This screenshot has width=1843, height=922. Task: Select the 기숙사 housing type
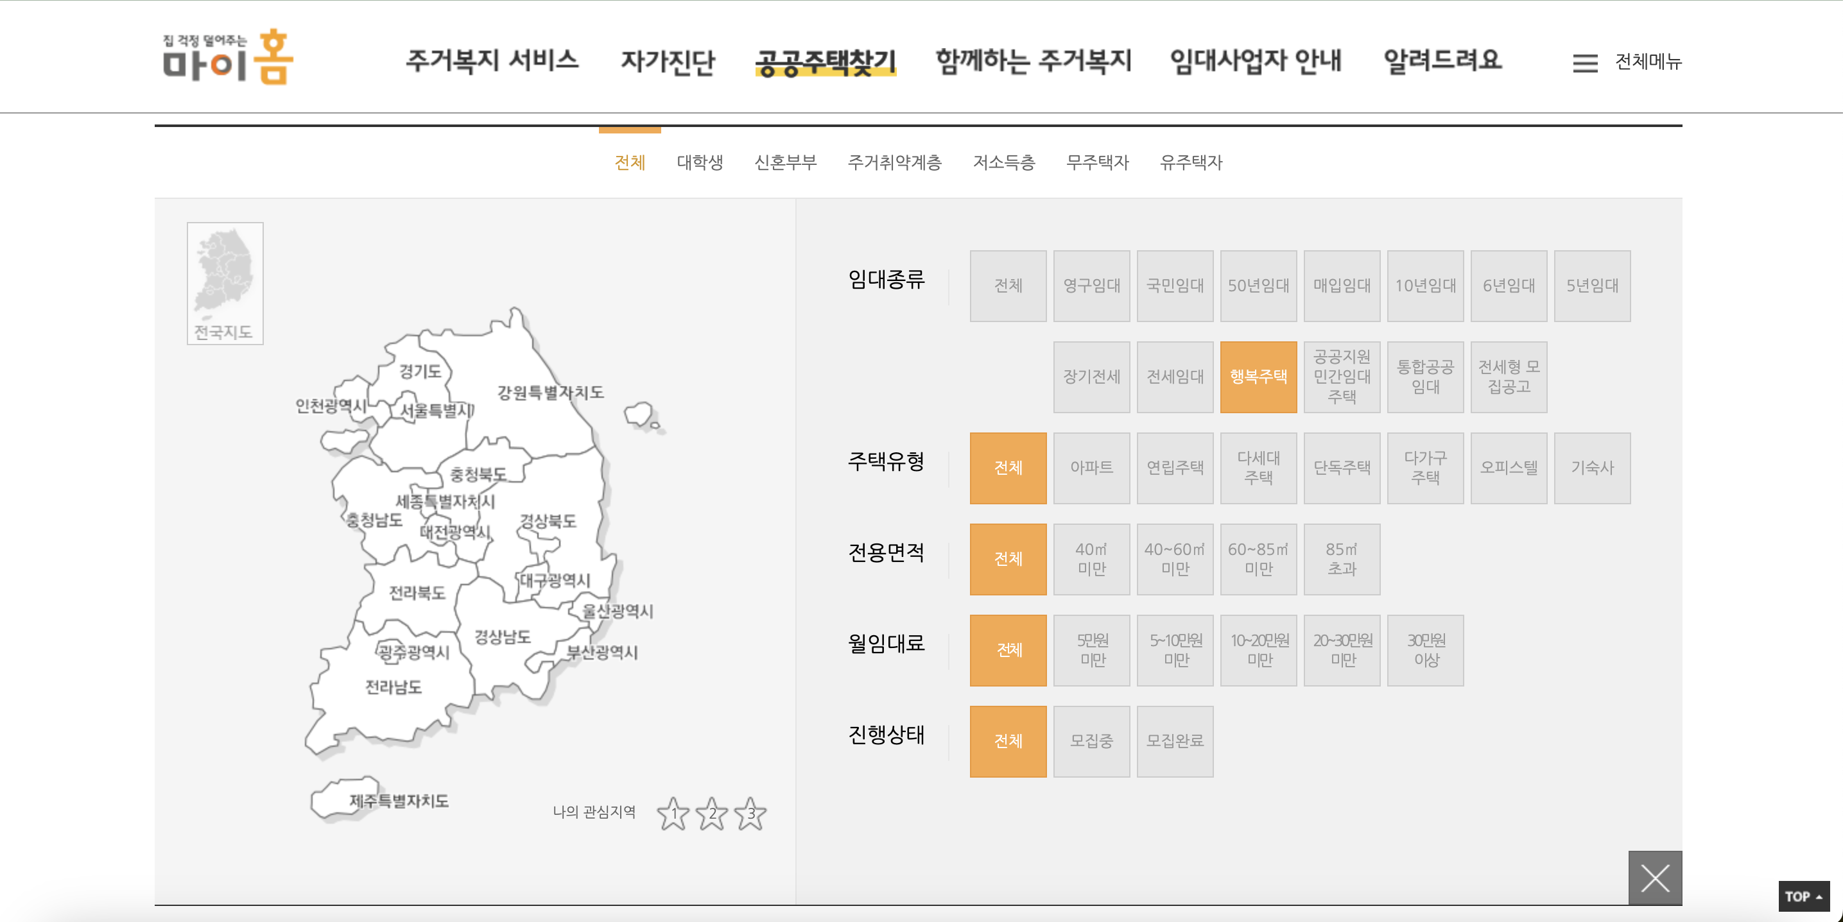tap(1593, 468)
